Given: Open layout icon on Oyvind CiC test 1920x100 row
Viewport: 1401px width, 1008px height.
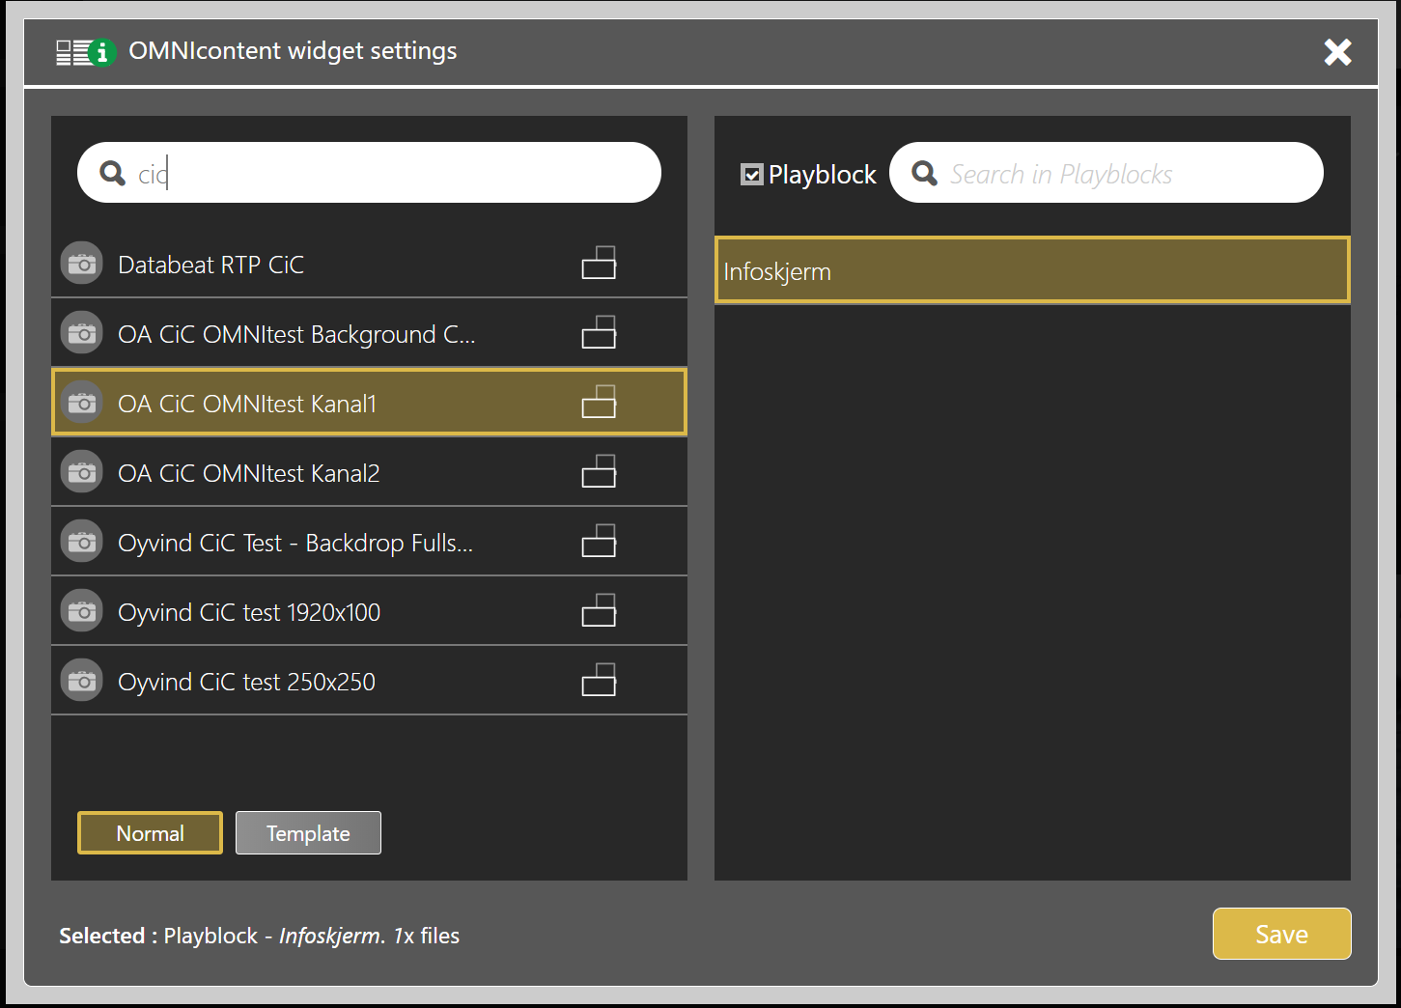Looking at the screenshot, I should coord(599,610).
